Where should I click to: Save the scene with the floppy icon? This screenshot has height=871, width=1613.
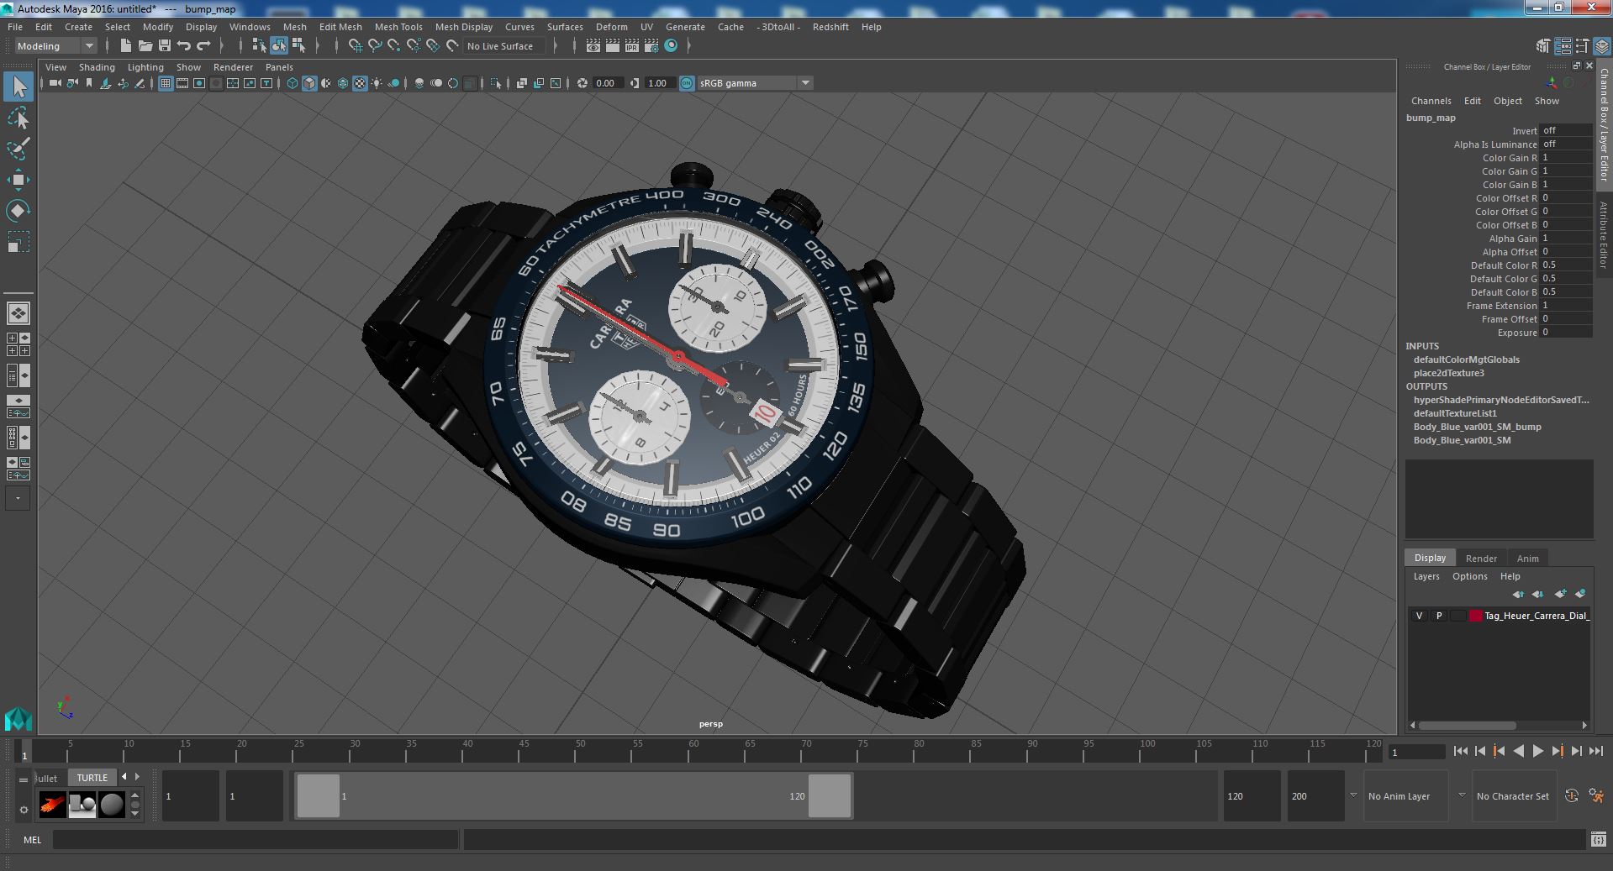164,46
